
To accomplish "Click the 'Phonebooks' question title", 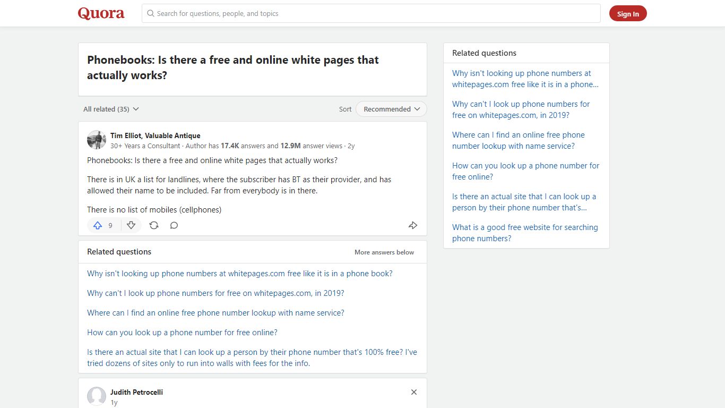I will (x=233, y=67).
